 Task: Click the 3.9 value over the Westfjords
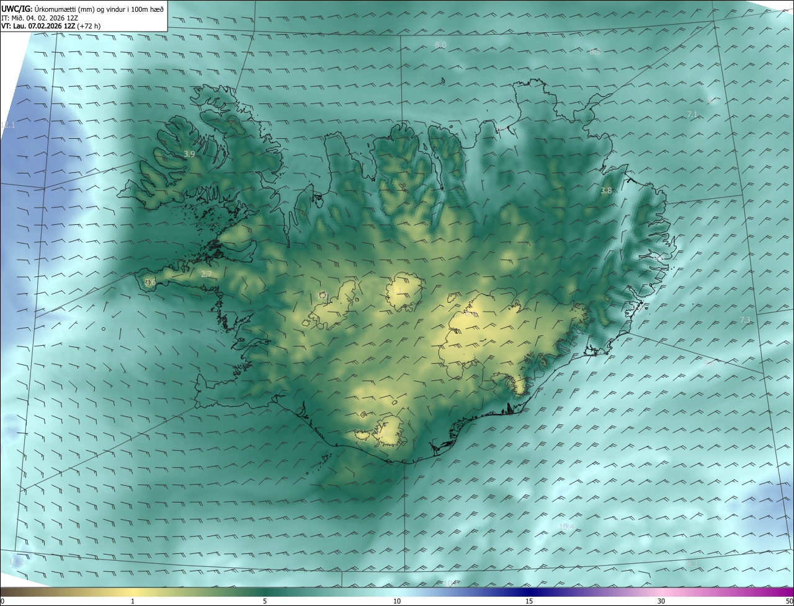(189, 154)
